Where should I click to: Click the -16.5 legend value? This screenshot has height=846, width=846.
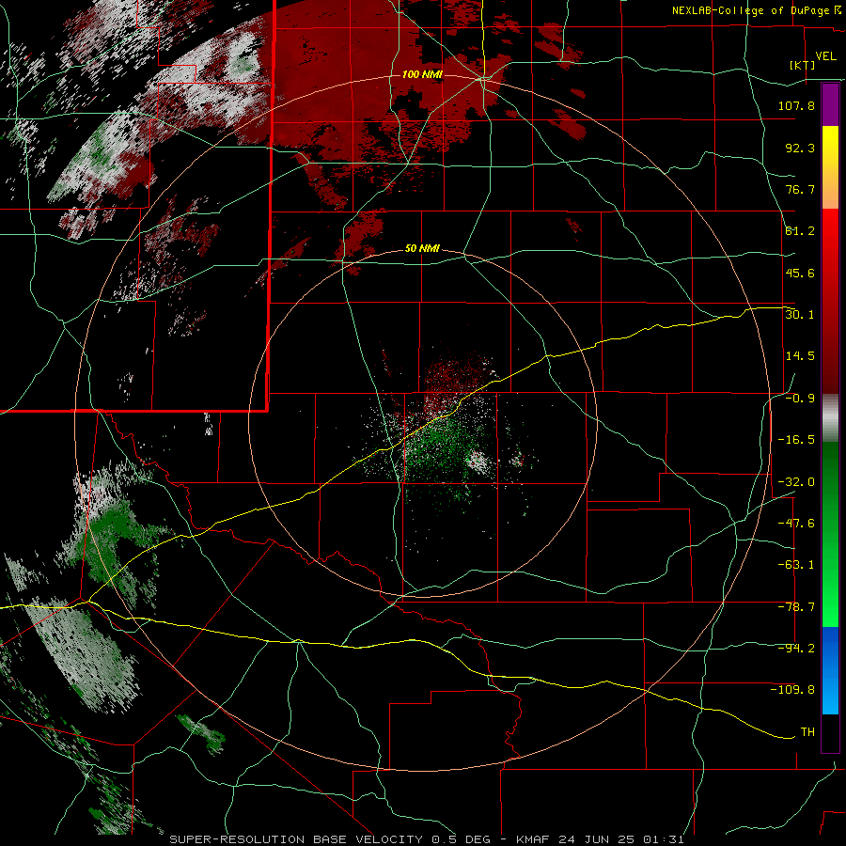tap(796, 440)
